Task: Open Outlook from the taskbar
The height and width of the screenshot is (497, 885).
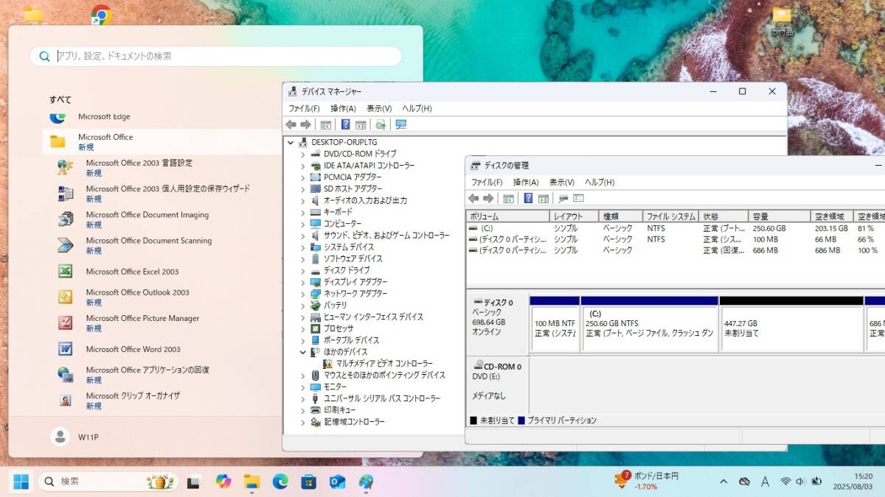Action: coord(337,482)
